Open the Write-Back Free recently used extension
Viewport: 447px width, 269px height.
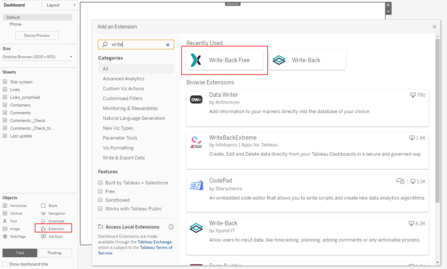pos(225,60)
